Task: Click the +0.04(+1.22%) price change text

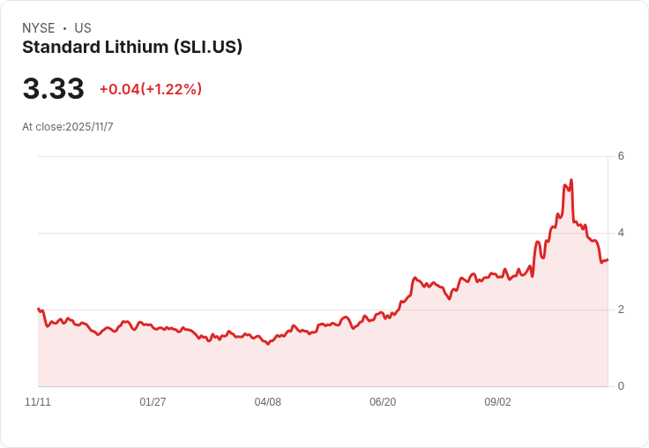Action: coord(151,89)
